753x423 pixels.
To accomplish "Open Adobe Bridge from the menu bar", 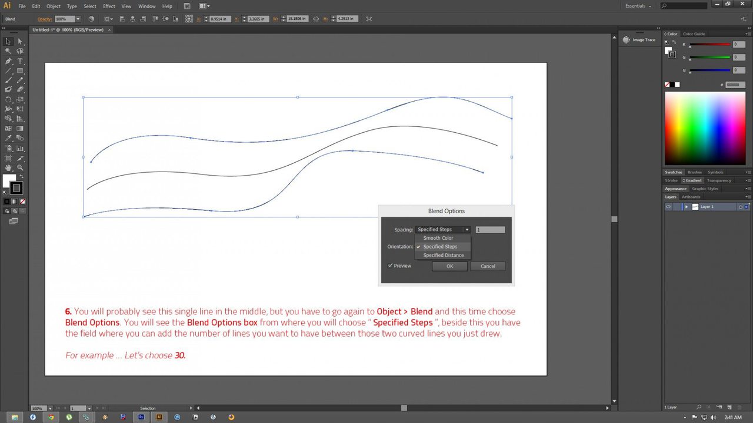I will [x=187, y=6].
